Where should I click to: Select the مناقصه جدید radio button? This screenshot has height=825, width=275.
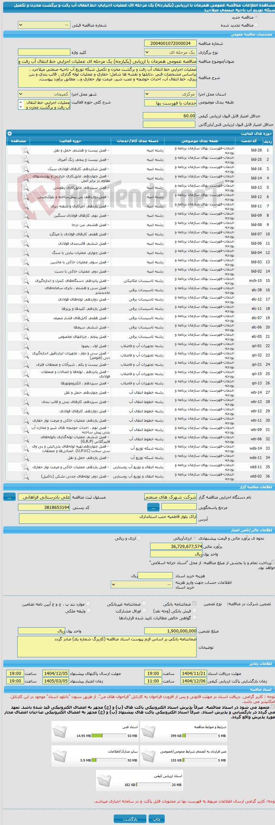pos(256,17)
